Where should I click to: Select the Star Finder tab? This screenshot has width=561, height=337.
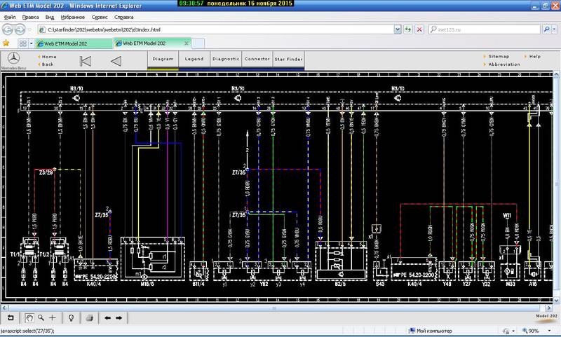288,59
